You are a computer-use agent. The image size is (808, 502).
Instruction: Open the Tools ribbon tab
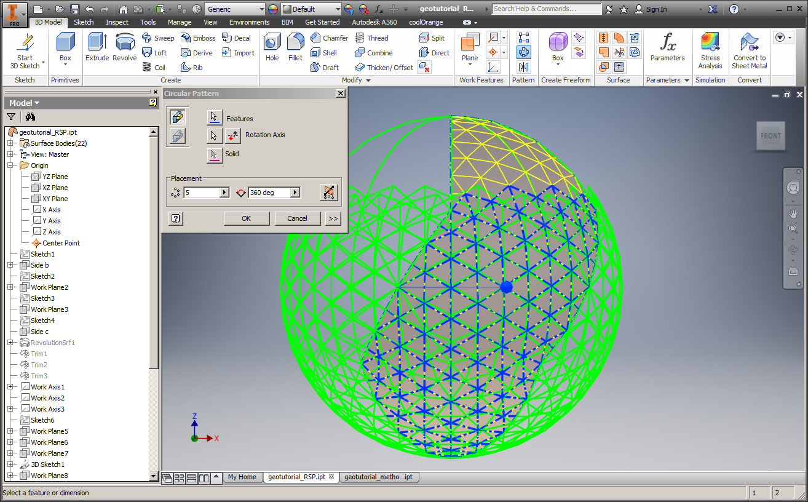coord(148,22)
